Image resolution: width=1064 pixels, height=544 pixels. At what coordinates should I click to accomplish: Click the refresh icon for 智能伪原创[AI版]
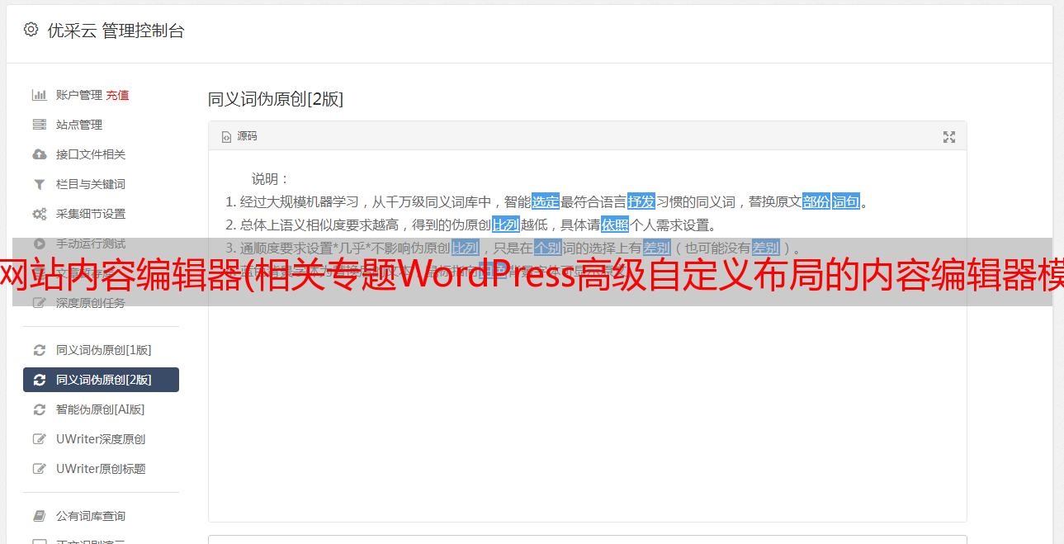tap(39, 409)
